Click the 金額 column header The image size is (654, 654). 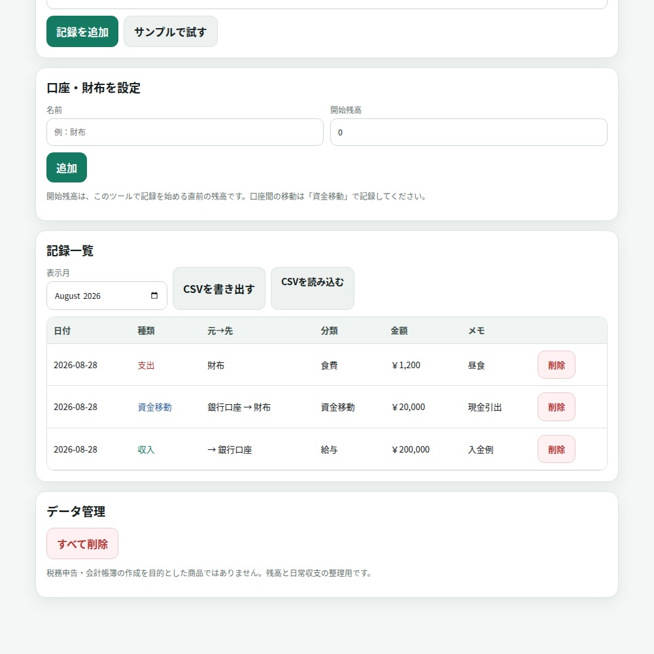pos(399,331)
